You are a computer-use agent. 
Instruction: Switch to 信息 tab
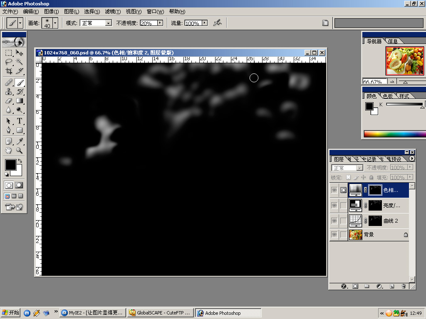coord(393,41)
